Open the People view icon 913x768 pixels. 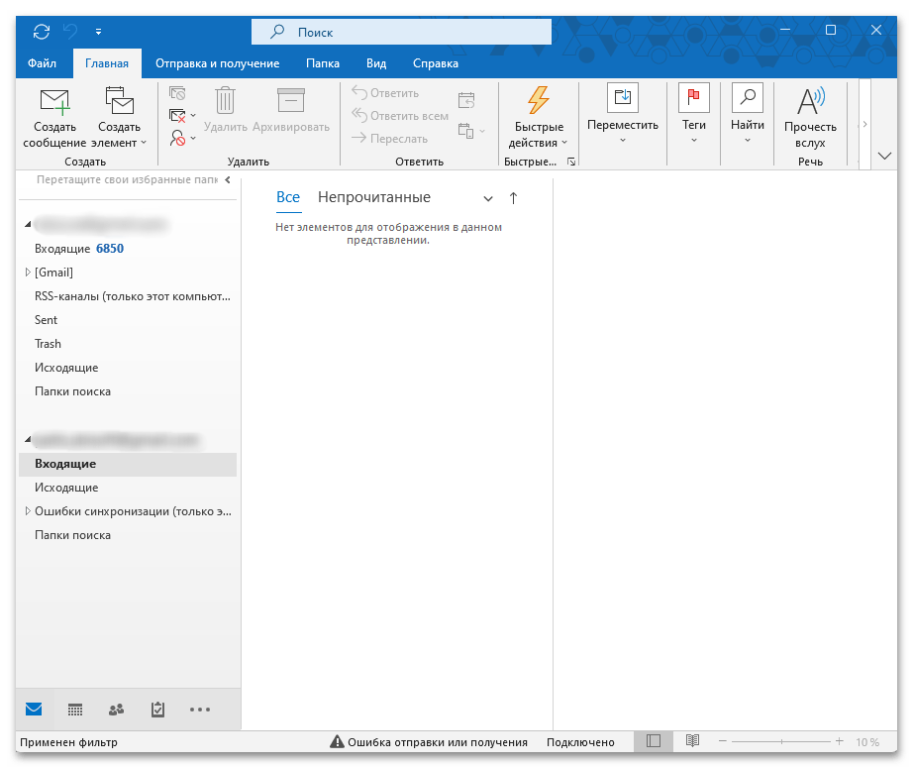116,710
